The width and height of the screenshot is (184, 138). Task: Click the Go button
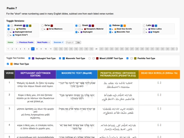click(x=78, y=43)
